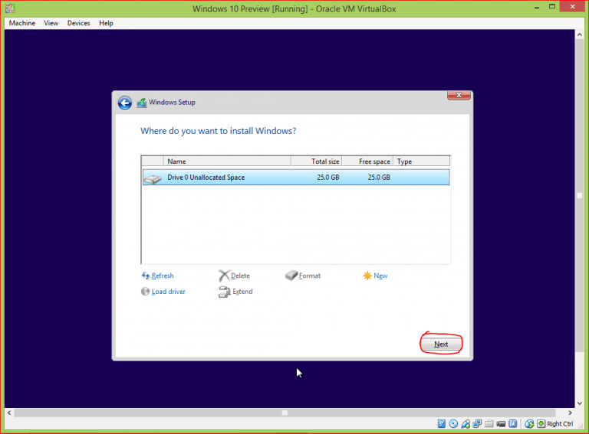Click the shared folders status icon
589x434 pixels.
pyautogui.click(x=489, y=424)
